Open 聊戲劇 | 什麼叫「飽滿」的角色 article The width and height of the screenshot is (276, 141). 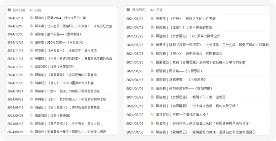67,91
